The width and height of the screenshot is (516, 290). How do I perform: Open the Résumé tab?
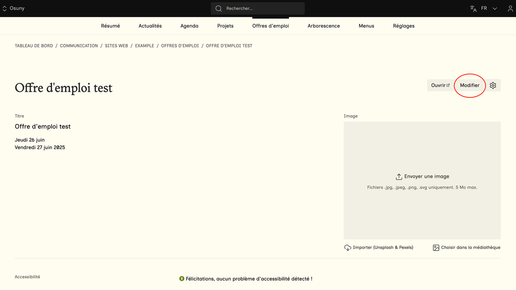110,26
